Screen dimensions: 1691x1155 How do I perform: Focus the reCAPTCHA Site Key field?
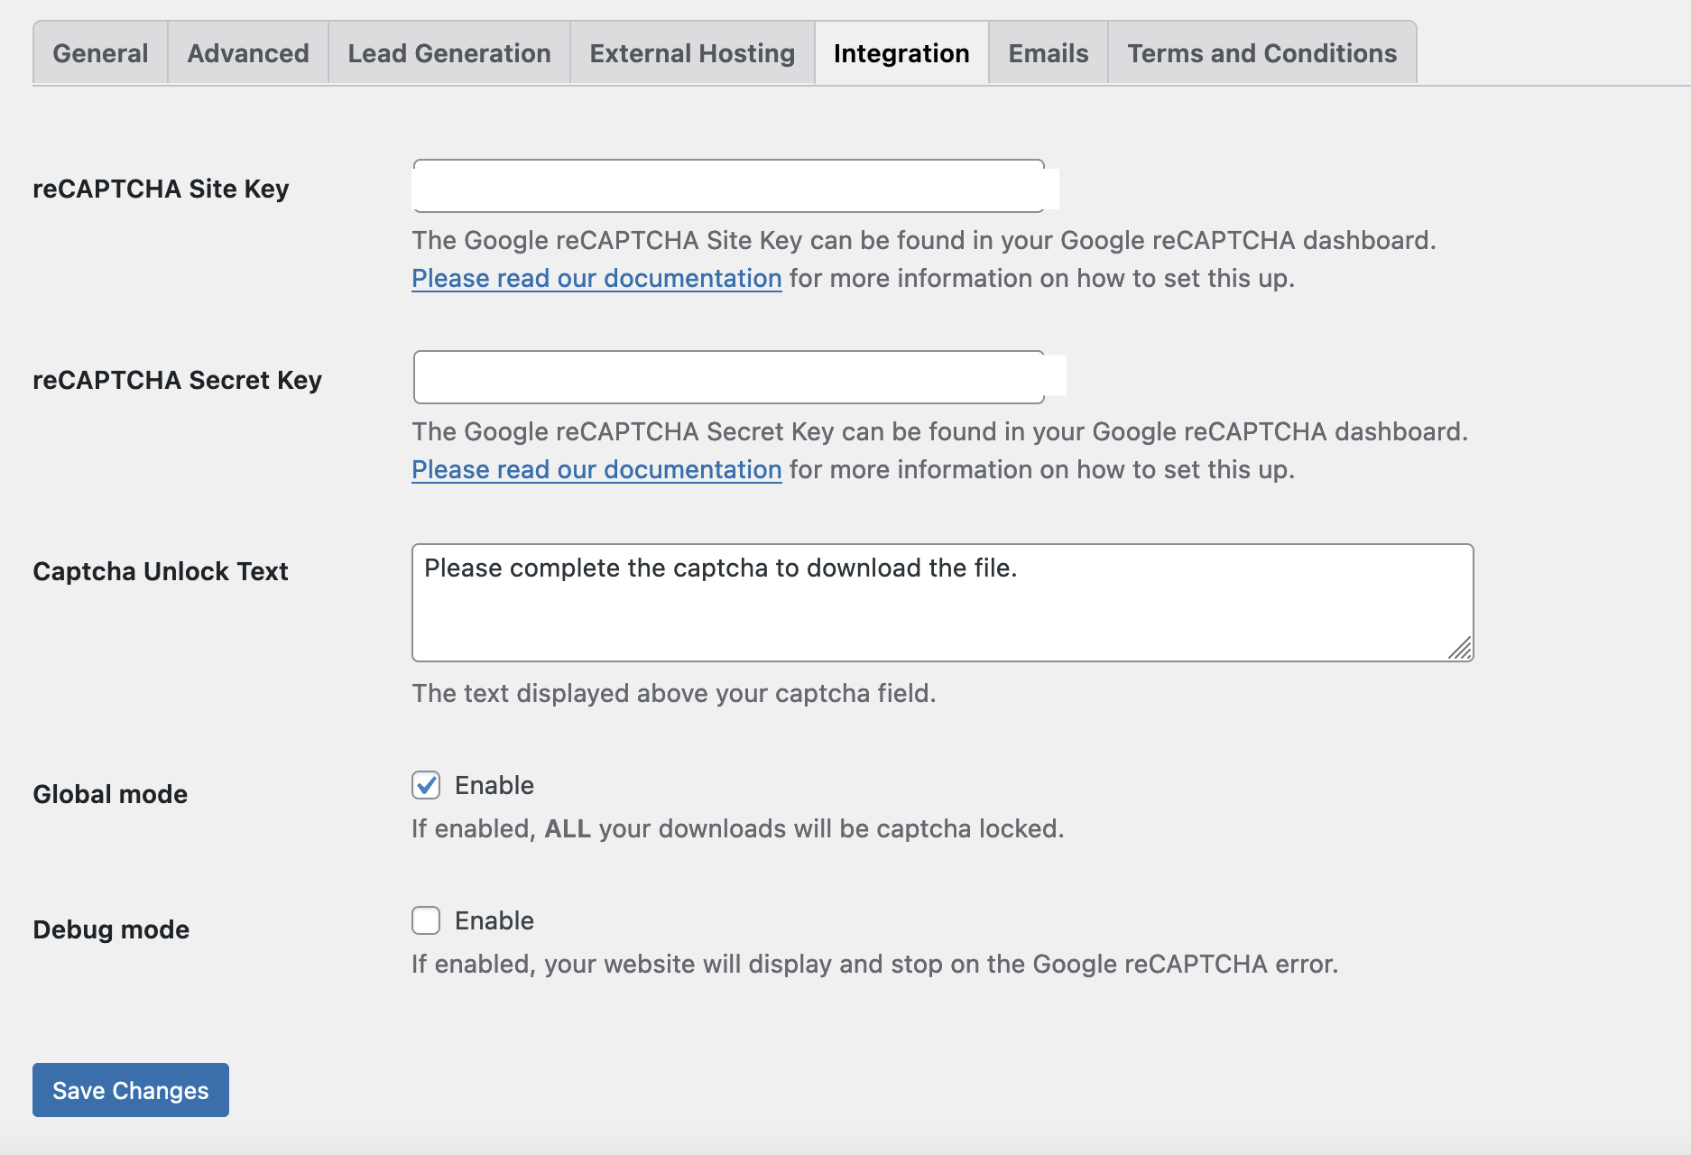click(x=729, y=186)
